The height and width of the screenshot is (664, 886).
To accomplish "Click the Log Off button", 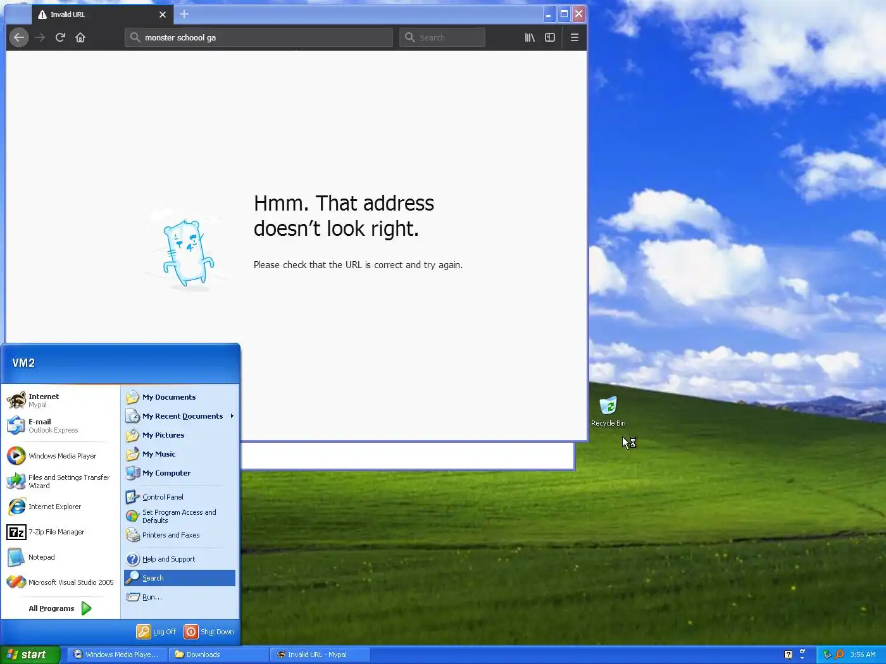I will 156,632.
